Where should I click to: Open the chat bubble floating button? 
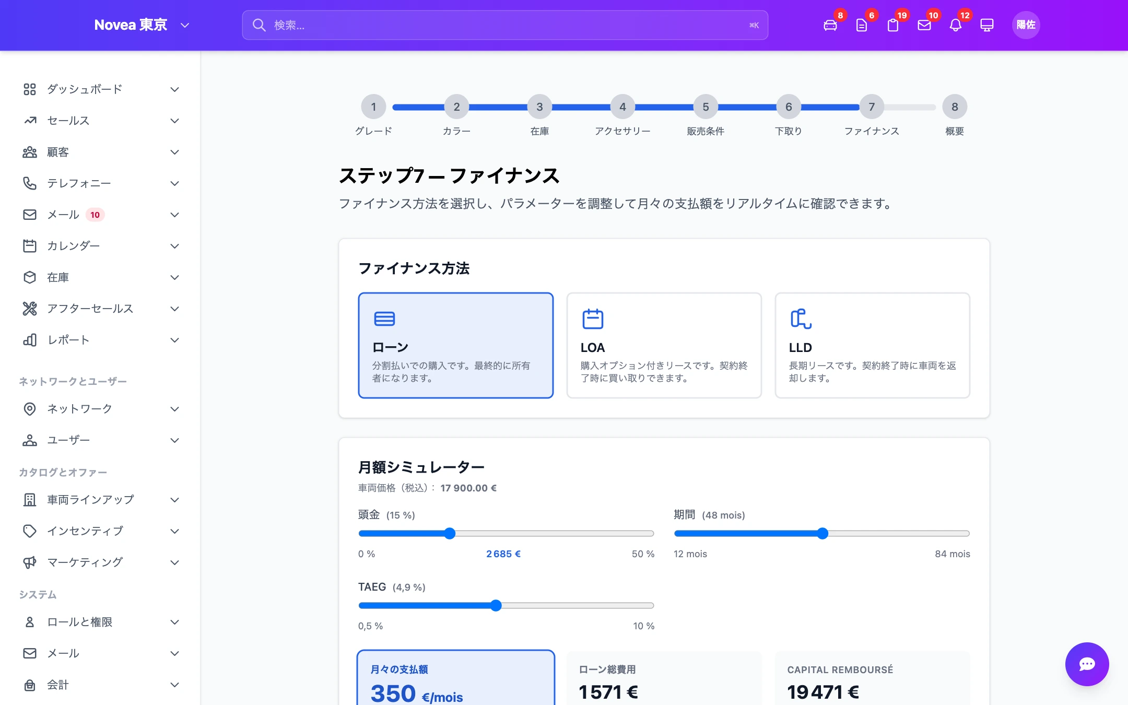pos(1087,664)
